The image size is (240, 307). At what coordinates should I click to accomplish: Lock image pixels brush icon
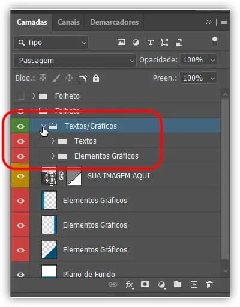click(x=56, y=78)
